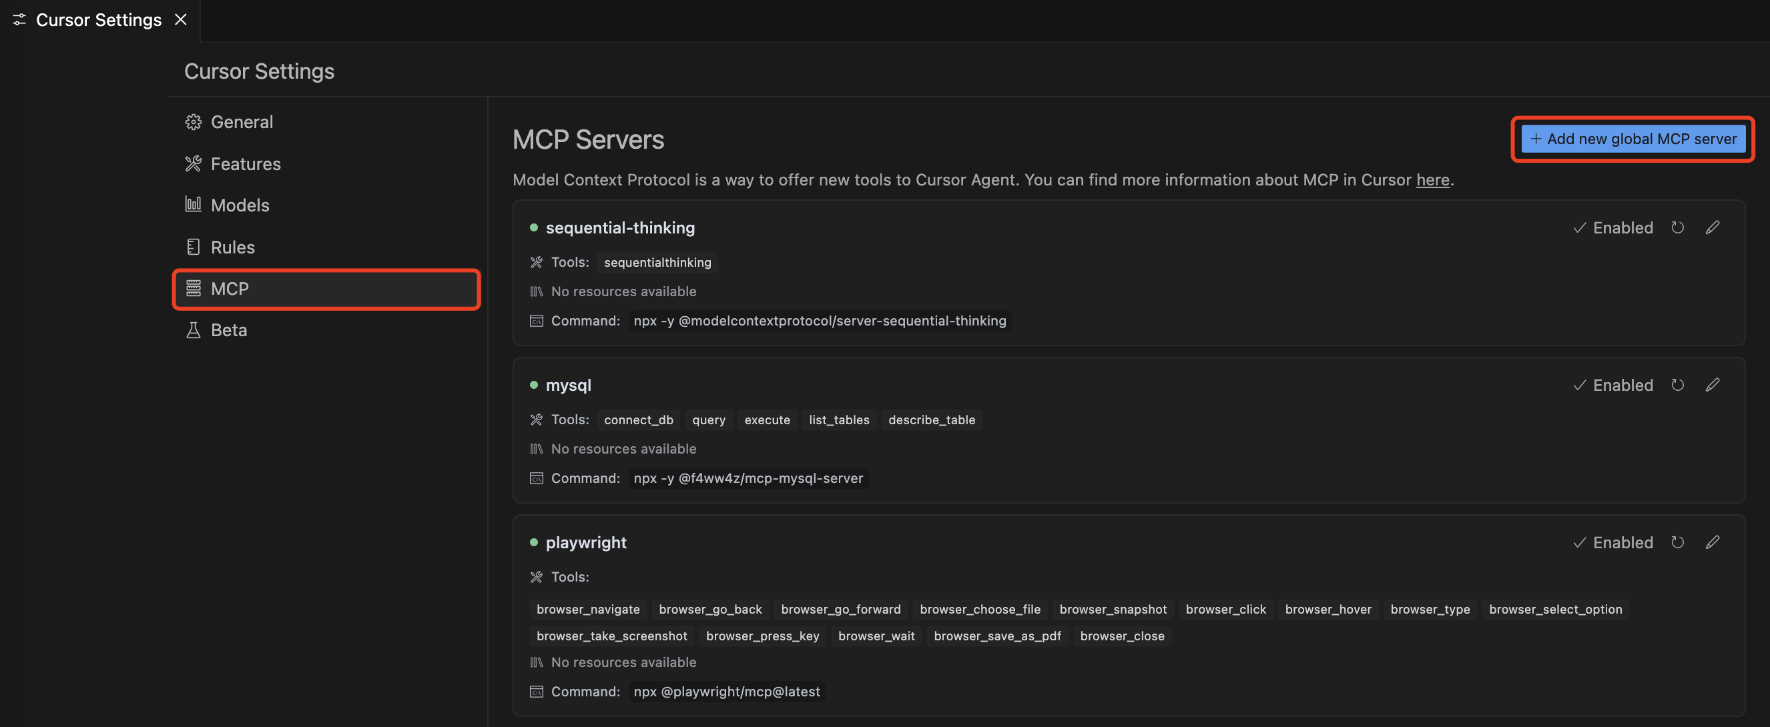Viewport: 1770px width, 727px height.
Task: Click the edit pencil for sequential-thinking server
Action: [1713, 227]
